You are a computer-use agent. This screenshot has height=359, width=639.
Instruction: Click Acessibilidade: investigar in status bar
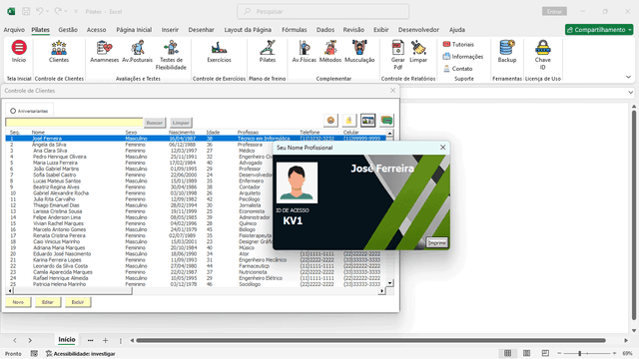[80, 354]
